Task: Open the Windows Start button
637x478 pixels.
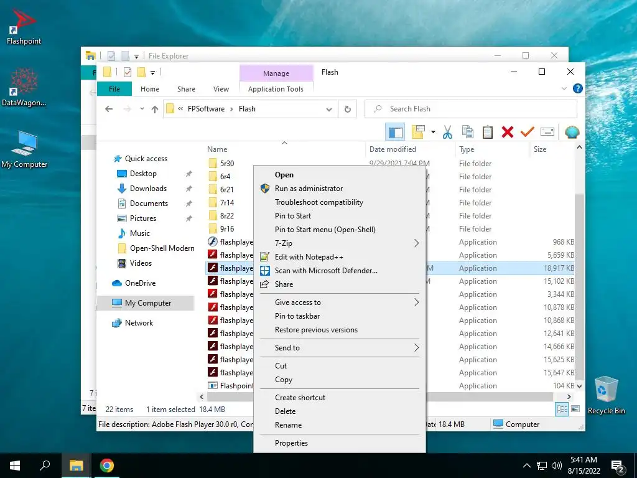Action: (15, 466)
